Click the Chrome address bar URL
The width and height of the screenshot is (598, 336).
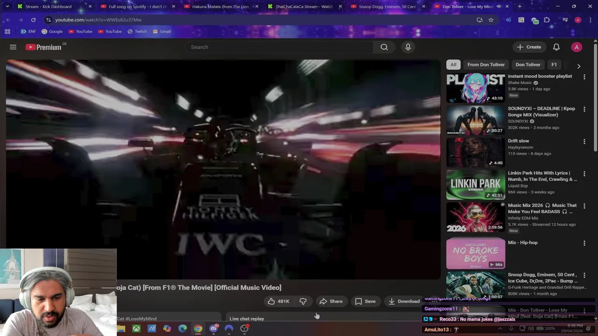click(98, 20)
